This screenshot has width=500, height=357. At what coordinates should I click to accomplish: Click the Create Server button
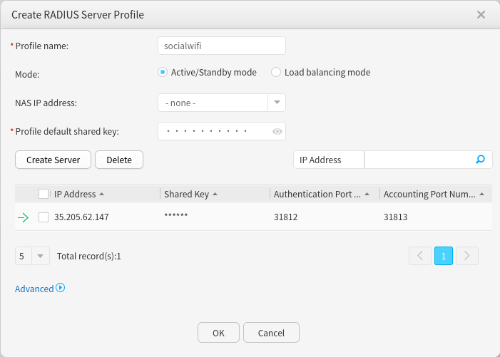click(x=53, y=160)
